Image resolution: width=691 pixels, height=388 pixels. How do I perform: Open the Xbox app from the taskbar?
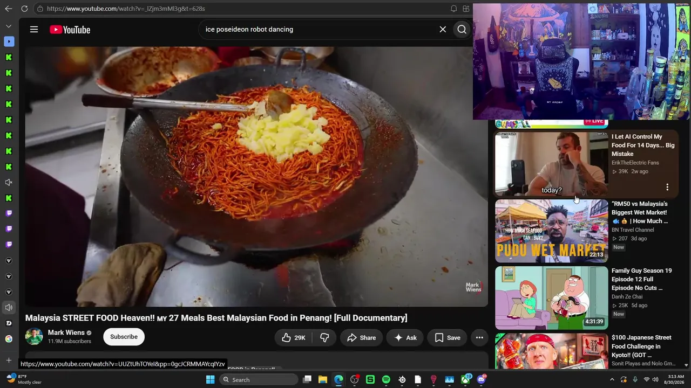pos(465,380)
